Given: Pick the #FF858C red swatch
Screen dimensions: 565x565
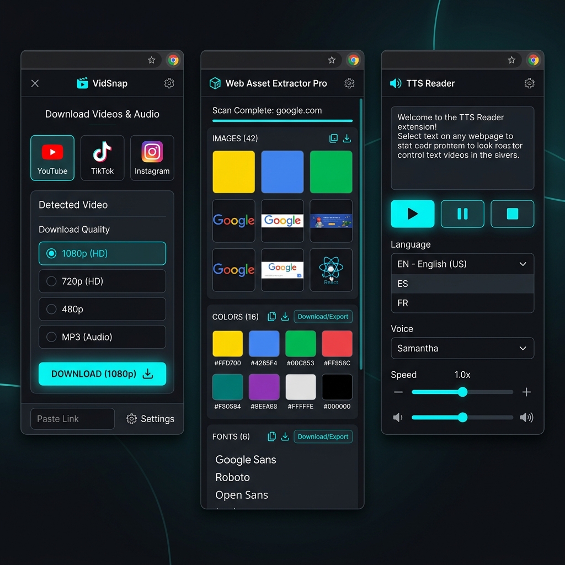Looking at the screenshot, I should pyautogui.click(x=337, y=344).
